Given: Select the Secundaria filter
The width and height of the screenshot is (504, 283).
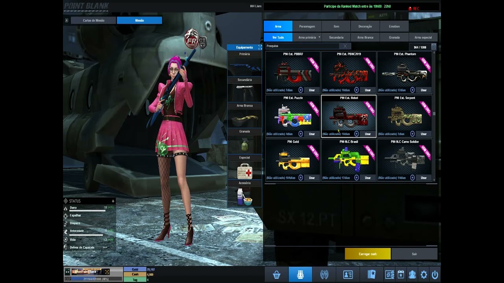Looking at the screenshot, I should (x=336, y=37).
